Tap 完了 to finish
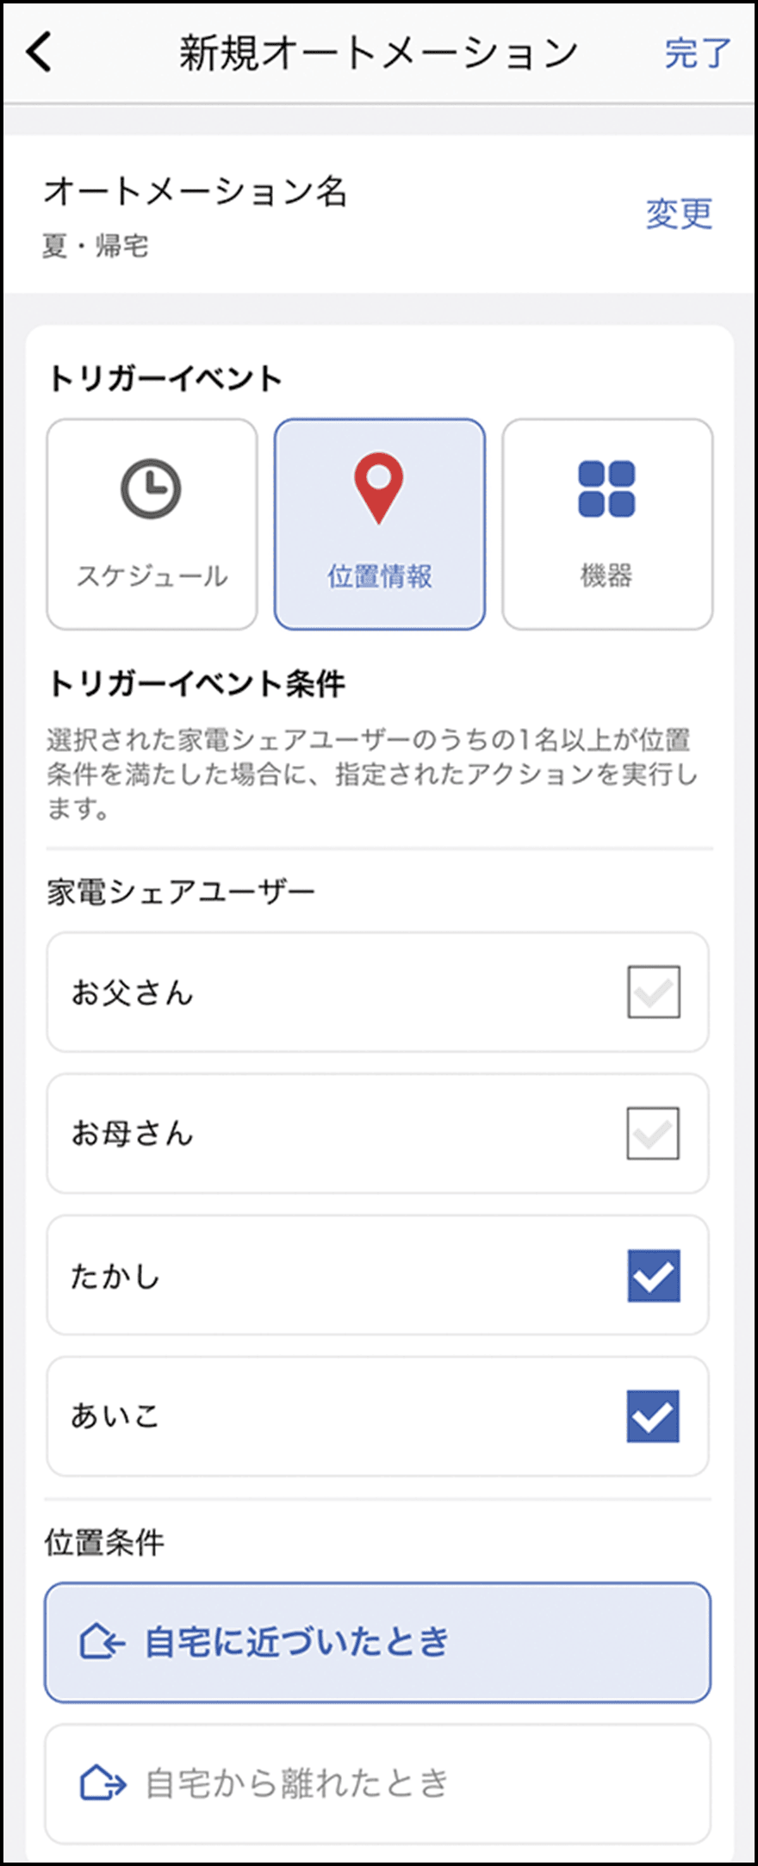This screenshot has width=758, height=1866. pos(697,53)
